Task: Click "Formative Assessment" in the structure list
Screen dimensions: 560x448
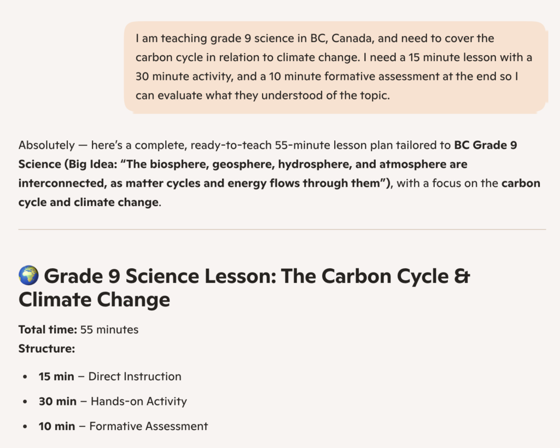Action: coord(148,426)
